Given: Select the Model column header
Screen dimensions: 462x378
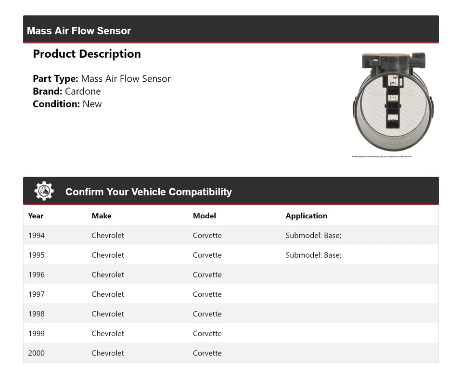Looking at the screenshot, I should (x=205, y=216).
